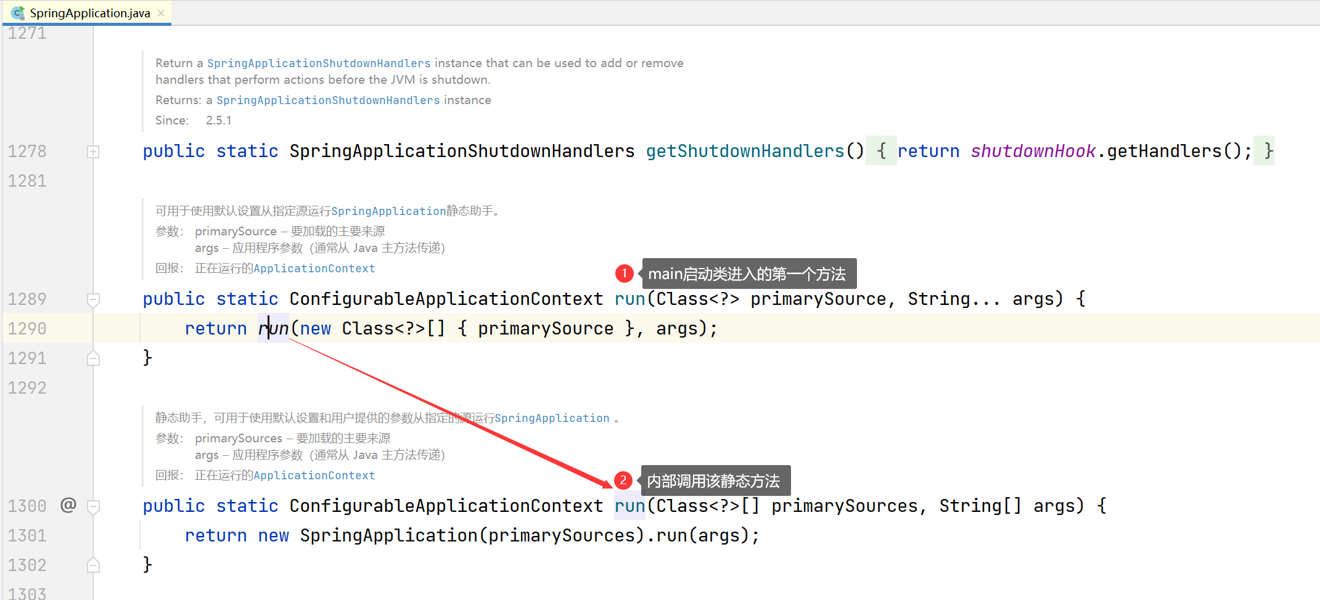The width and height of the screenshot is (1320, 600).
Task: Click line number 1289 in the gutter
Action: tap(27, 299)
